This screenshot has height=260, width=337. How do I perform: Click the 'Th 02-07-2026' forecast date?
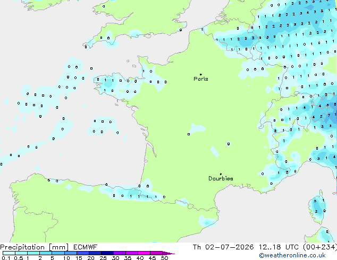(223, 247)
